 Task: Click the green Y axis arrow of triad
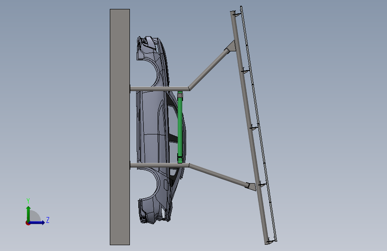29,214
